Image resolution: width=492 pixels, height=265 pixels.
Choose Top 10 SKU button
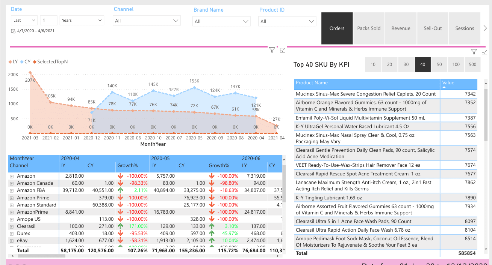(x=373, y=64)
